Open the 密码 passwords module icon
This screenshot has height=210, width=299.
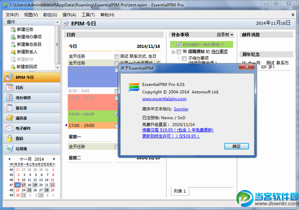point(10,139)
